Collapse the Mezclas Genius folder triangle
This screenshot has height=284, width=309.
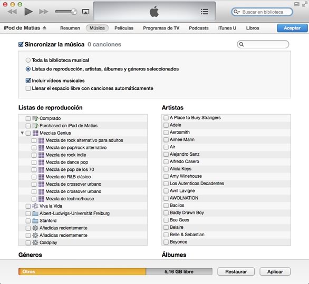tap(22, 133)
